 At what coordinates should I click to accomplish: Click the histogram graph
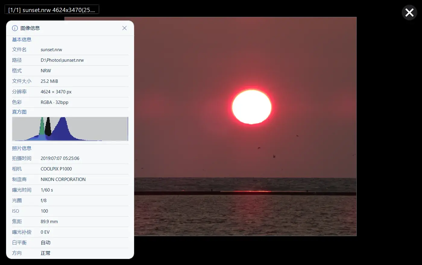pos(70,129)
